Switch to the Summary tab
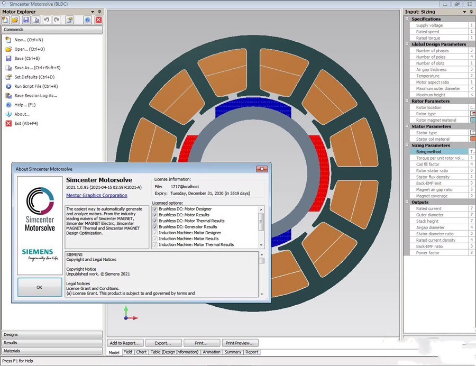The width and height of the screenshot is (476, 366). [x=233, y=352]
